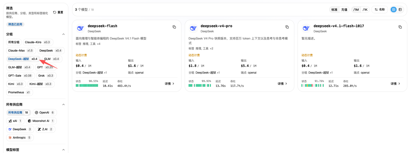This screenshot has height=153, width=409.
Task: Filter by DeepSeek vendor chip
Action: coord(20,129)
